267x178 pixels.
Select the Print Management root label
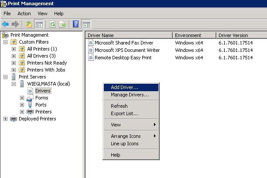click(x=30, y=35)
